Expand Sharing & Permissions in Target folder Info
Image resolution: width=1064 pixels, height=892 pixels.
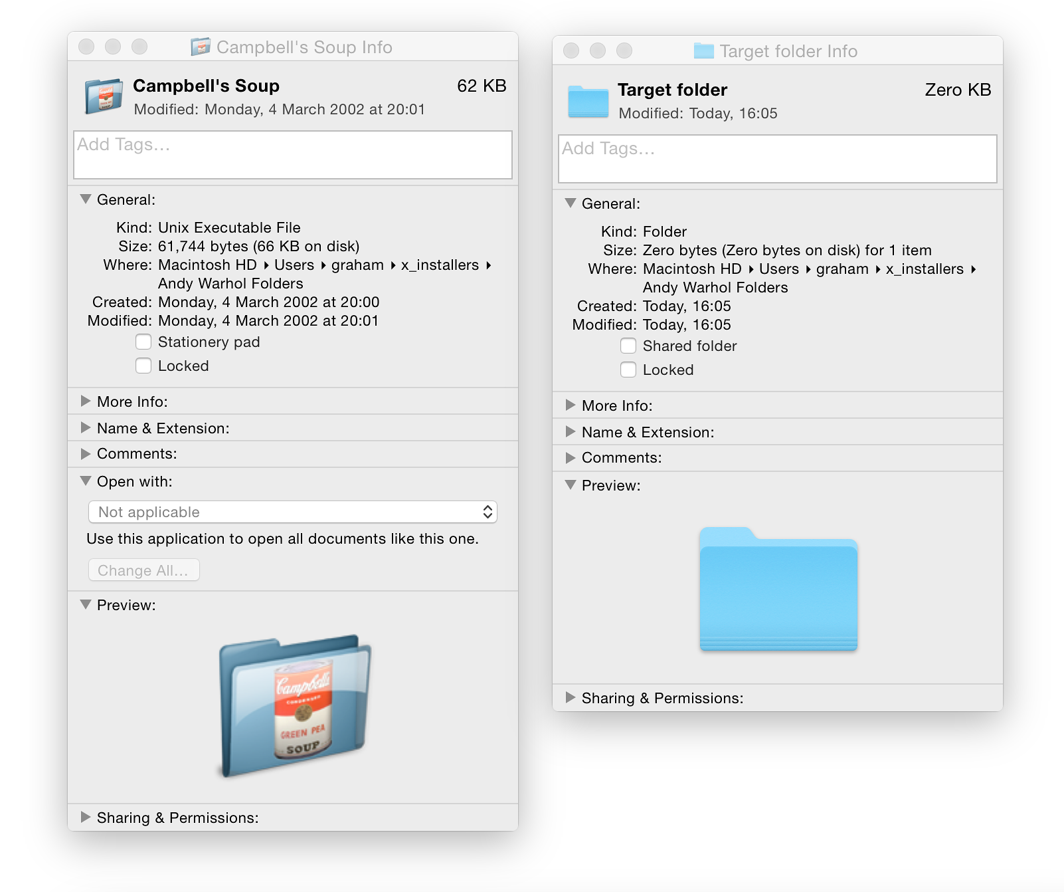pos(570,697)
